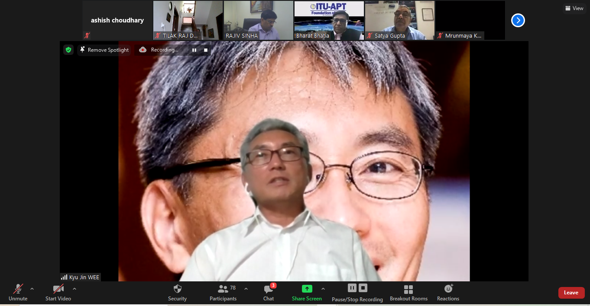
Task: Expand Share Screen options arrow
Action: point(323,289)
